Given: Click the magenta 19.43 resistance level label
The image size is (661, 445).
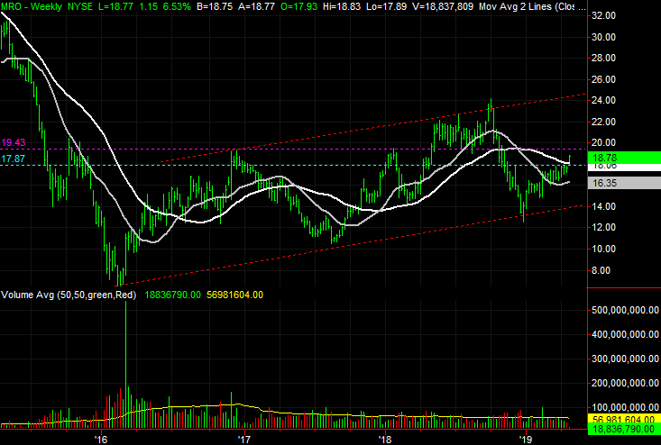Looking at the screenshot, I should (13, 142).
